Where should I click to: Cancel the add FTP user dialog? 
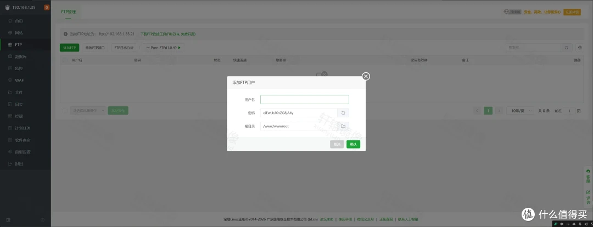(337, 144)
